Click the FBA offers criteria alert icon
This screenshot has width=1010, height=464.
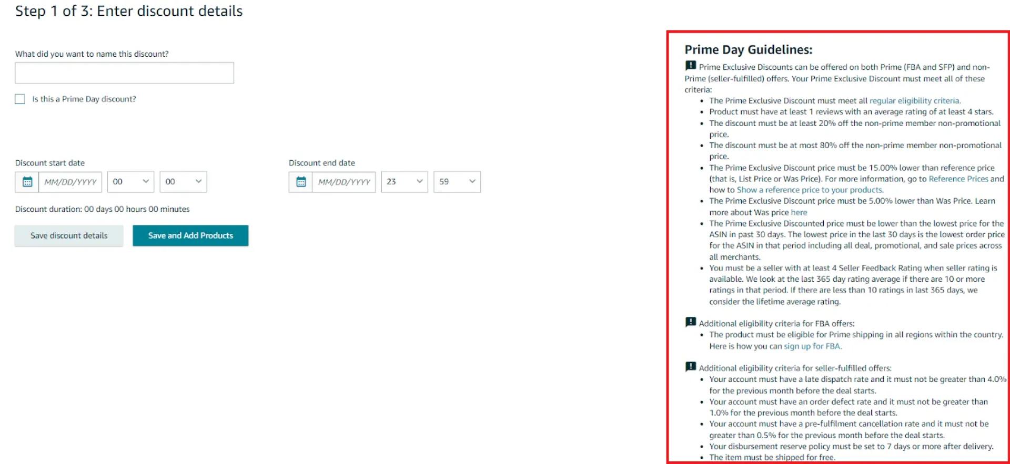(690, 322)
